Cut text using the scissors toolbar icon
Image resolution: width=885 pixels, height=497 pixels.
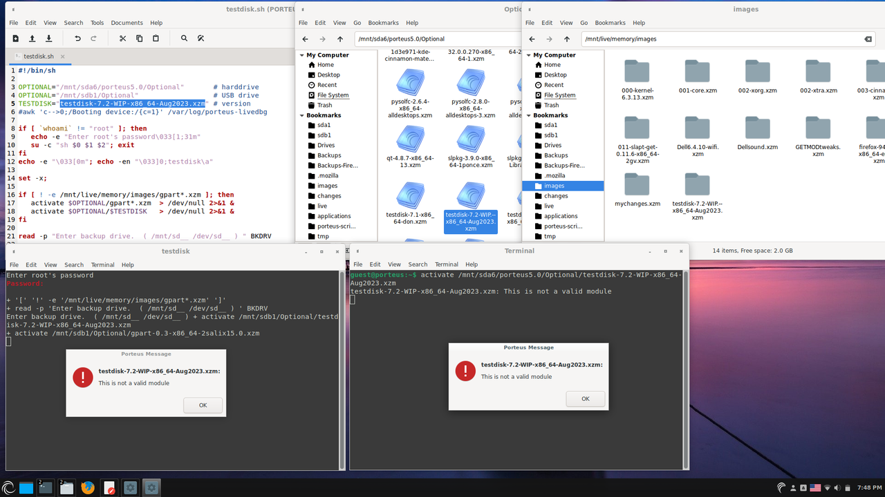click(123, 38)
